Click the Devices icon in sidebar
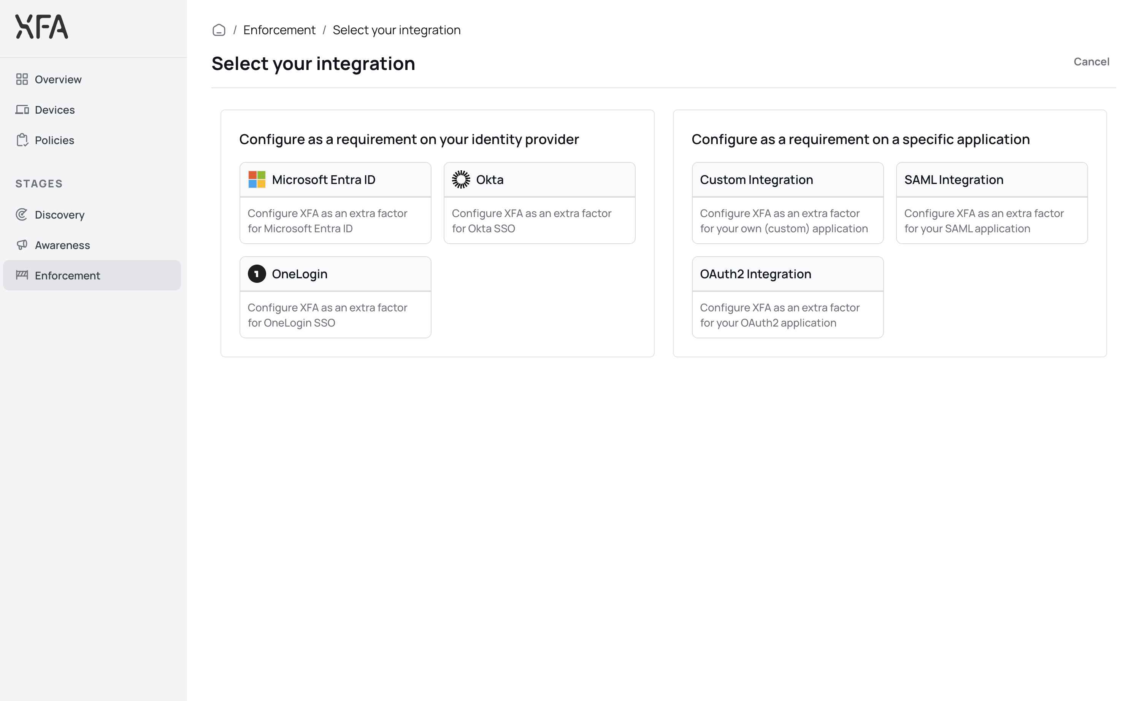The height and width of the screenshot is (701, 1136). pyautogui.click(x=22, y=110)
